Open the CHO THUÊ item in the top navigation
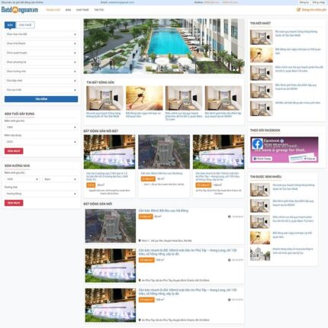The image size is (328, 328). click(x=82, y=10)
